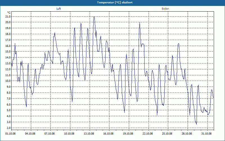Screen dimensions: 225x141
Task: Click the 20,0 y-axis value
Action: coord(8,22)
